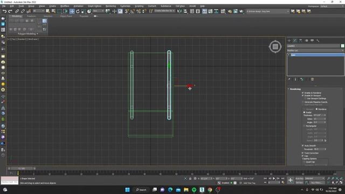Select the Rectangular radio button
This screenshot has height=194, width=345.
pos(304,126)
